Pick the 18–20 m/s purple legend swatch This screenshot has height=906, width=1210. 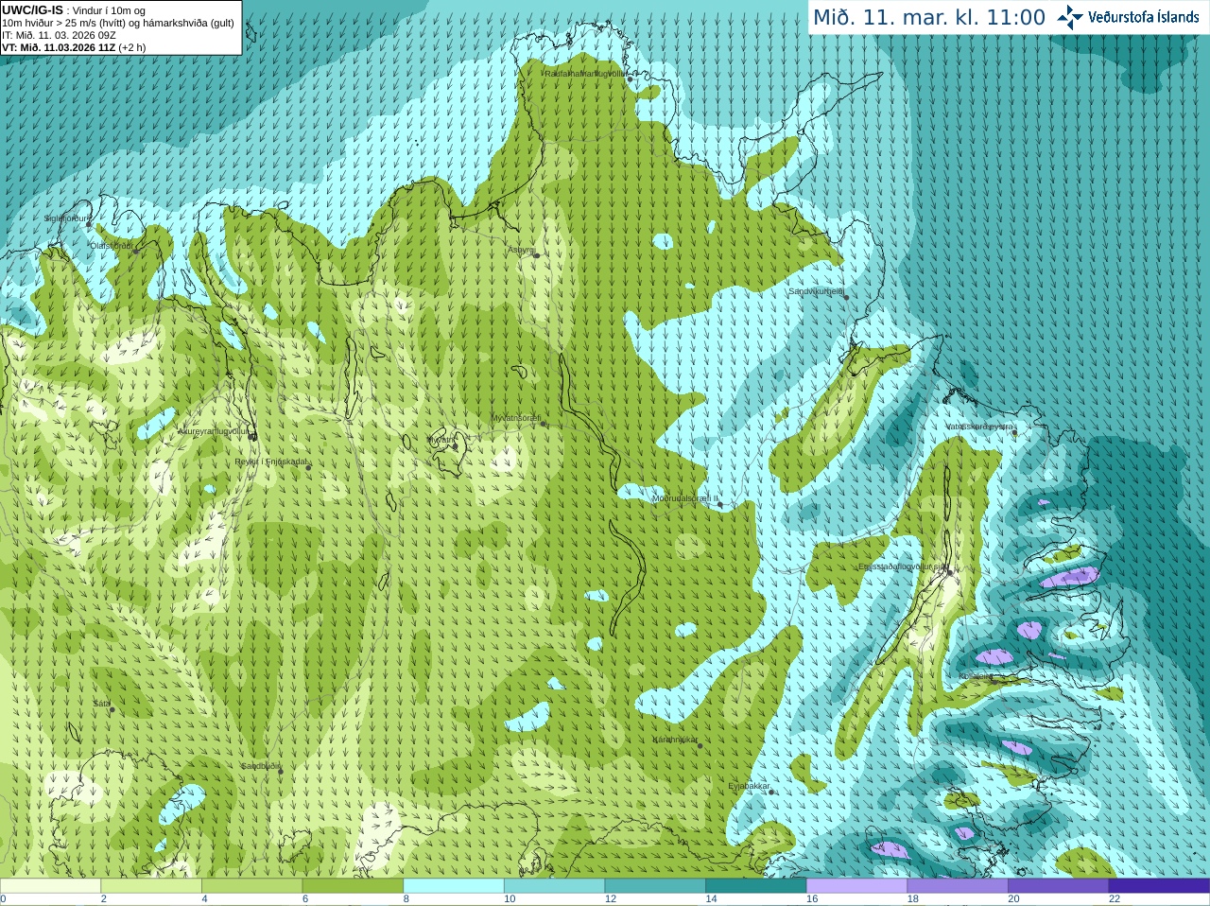pos(958,886)
